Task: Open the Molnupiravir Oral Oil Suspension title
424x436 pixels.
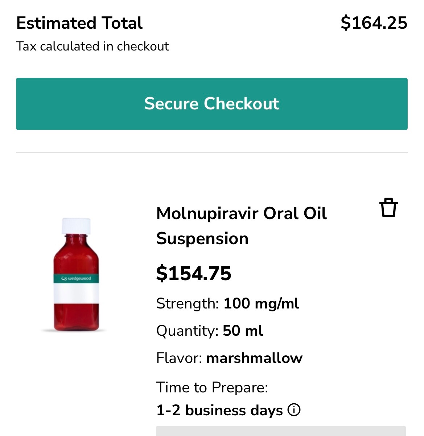Action: pos(241,214)
